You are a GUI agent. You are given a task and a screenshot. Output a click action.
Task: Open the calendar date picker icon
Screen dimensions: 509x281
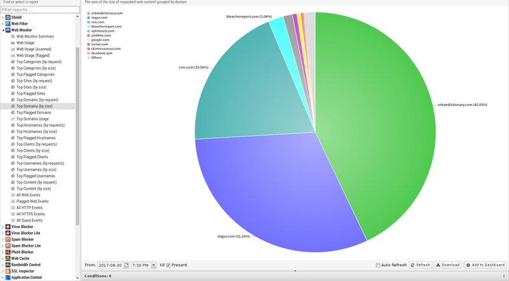127,265
